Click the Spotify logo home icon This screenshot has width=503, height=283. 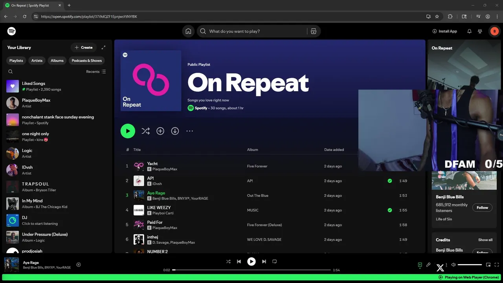11,31
